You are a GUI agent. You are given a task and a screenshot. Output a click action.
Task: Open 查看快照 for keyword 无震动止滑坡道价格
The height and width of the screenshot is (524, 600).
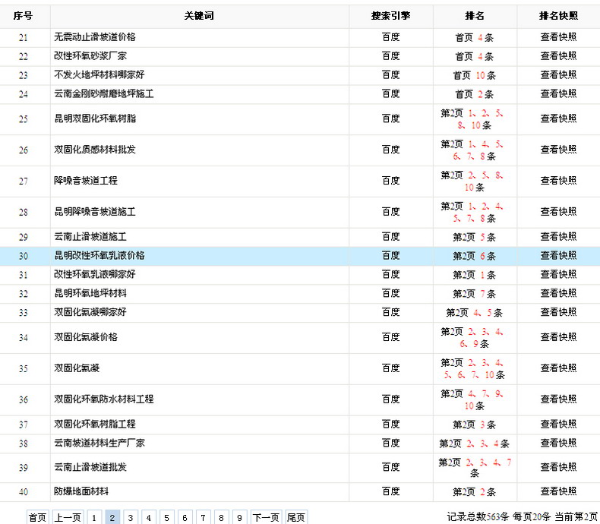(x=558, y=37)
